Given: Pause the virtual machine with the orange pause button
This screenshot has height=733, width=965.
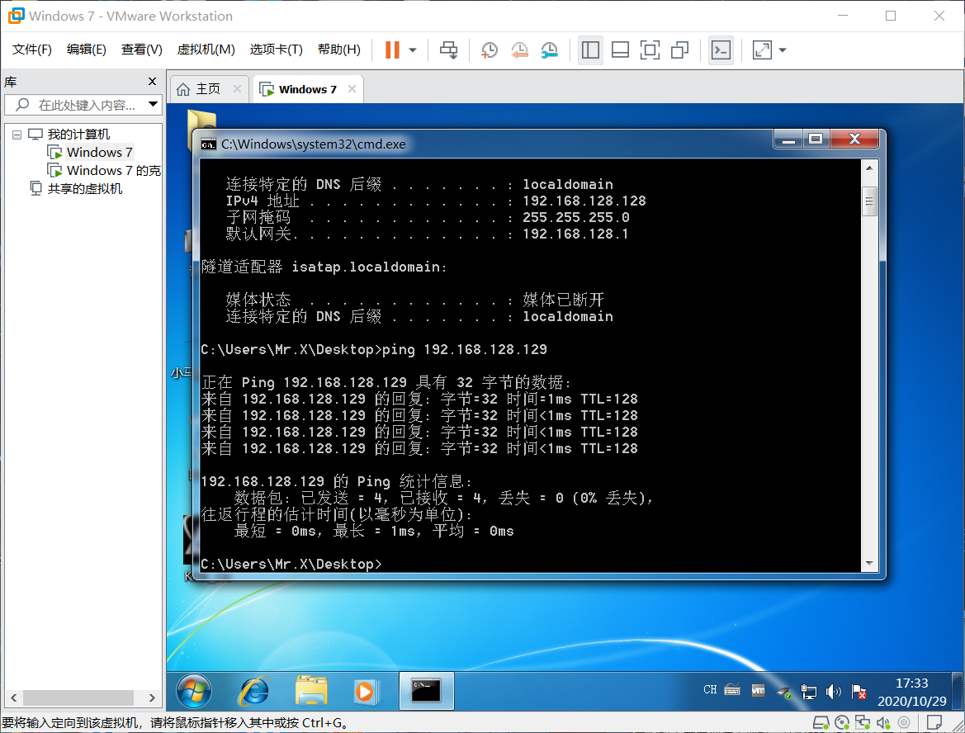Looking at the screenshot, I should (392, 50).
